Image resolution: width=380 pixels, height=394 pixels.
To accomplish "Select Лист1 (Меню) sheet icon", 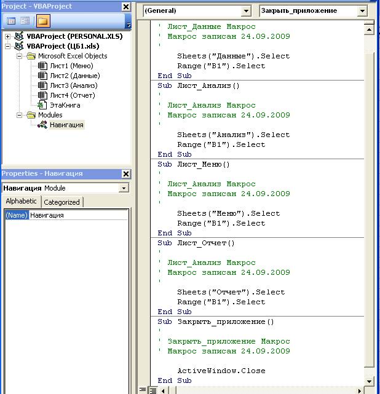I will tap(42, 66).
